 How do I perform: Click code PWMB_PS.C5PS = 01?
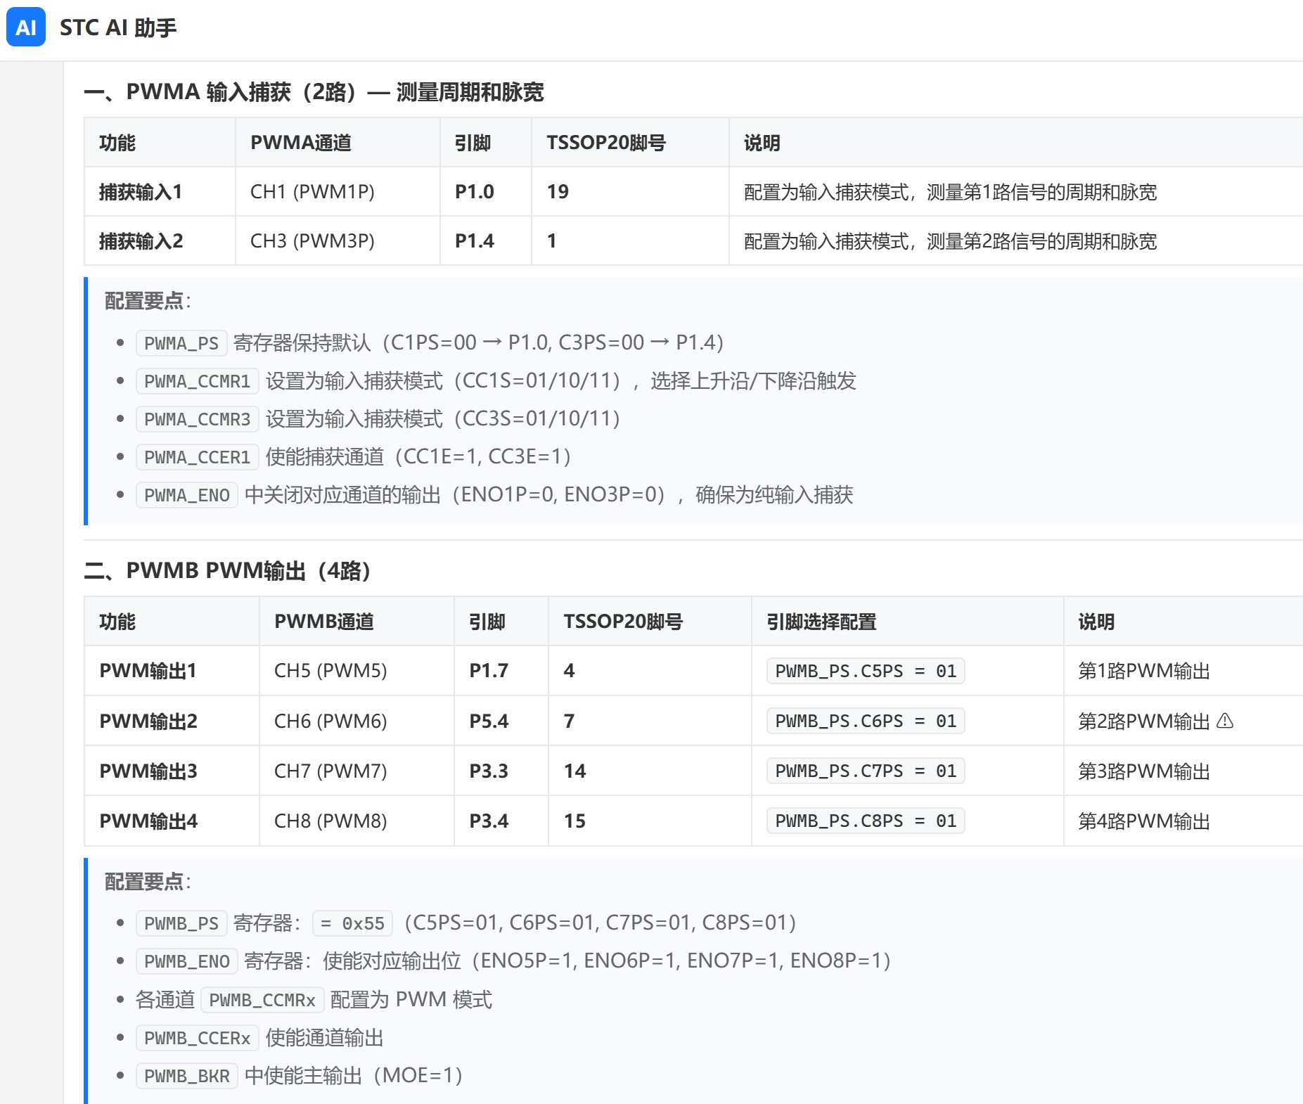(866, 671)
